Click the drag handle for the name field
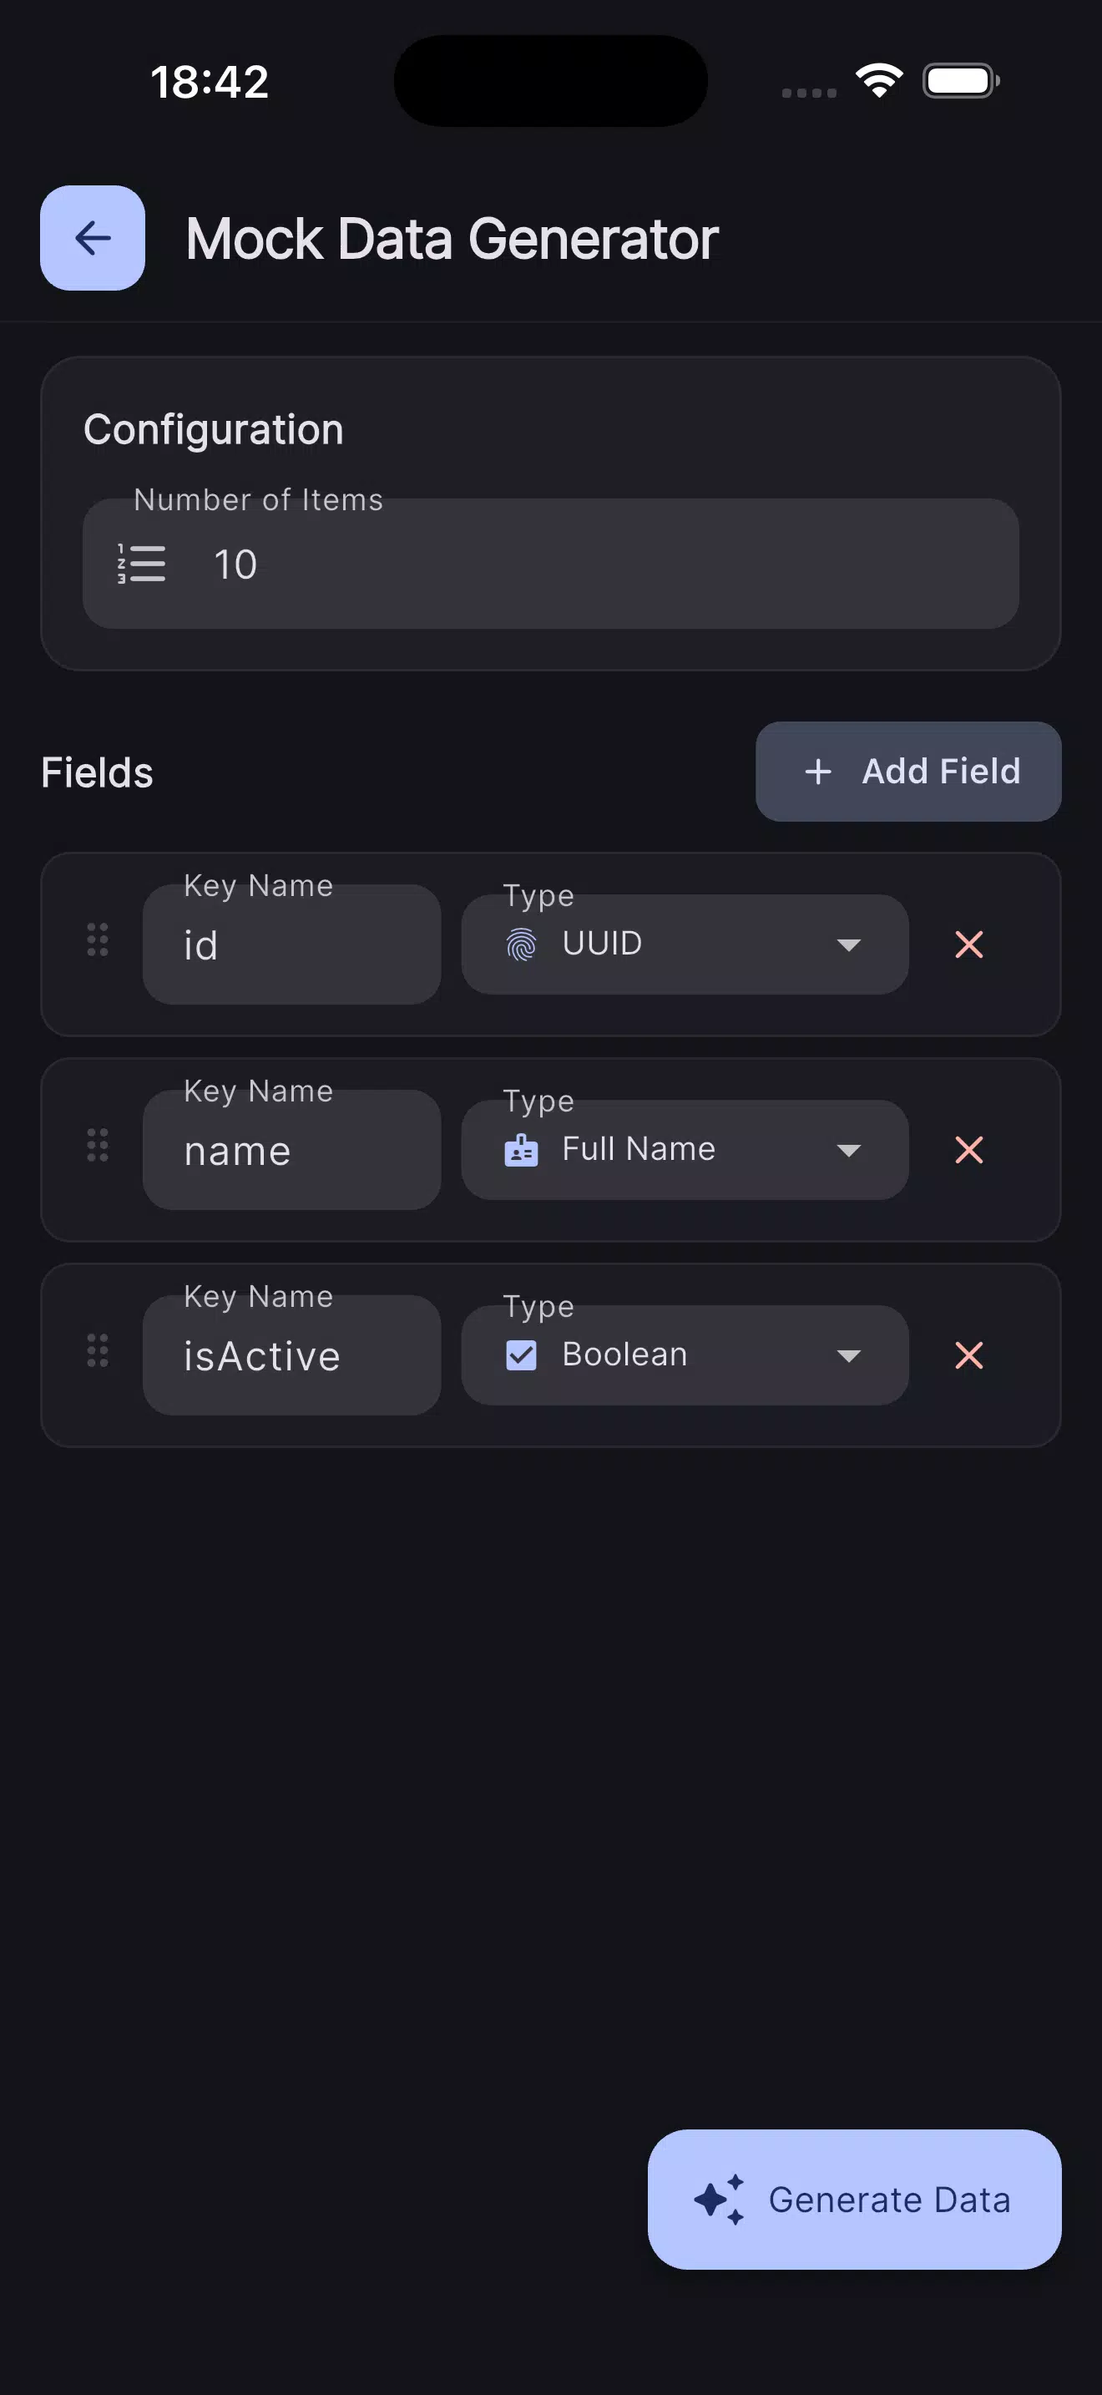This screenshot has width=1102, height=2395. click(98, 1146)
